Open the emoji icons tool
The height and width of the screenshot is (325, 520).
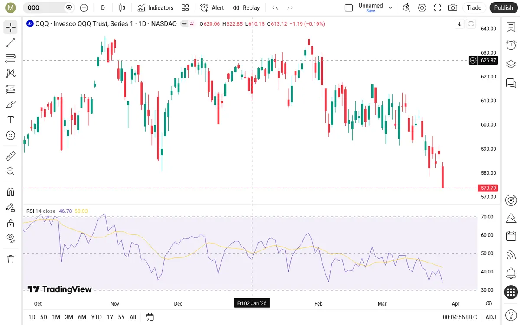tap(11, 136)
